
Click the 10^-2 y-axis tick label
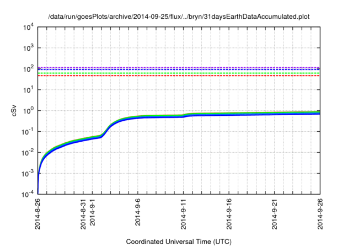click(28, 153)
